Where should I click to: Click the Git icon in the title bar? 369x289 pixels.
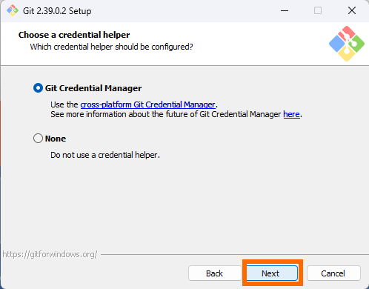tap(13, 10)
